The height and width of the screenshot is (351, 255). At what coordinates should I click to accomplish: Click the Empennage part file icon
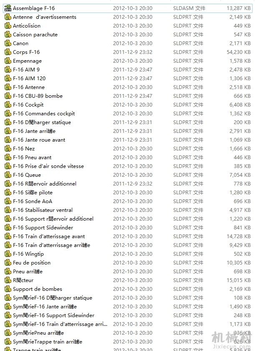click(8, 61)
